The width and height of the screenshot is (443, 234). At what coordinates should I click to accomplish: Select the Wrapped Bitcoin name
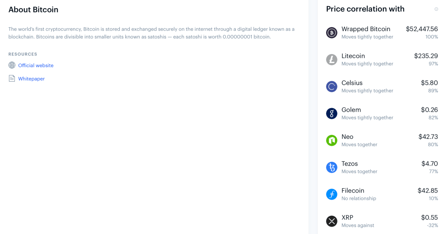click(x=366, y=29)
